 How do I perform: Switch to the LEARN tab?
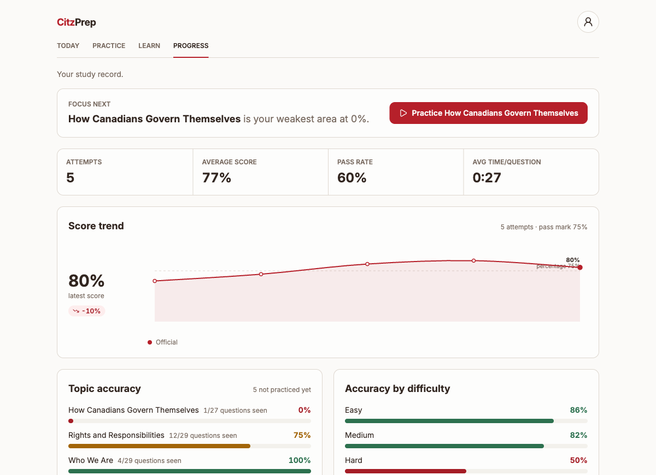pyautogui.click(x=149, y=46)
